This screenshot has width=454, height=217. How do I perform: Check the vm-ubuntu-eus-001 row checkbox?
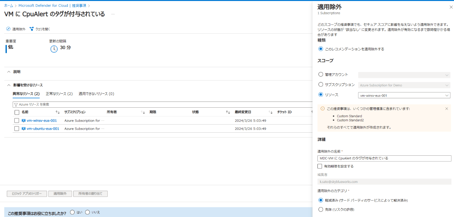coord(17,129)
